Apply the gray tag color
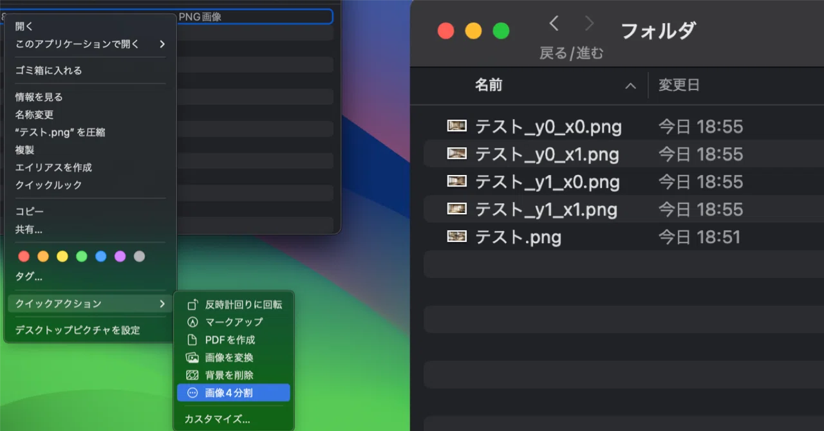 click(139, 256)
